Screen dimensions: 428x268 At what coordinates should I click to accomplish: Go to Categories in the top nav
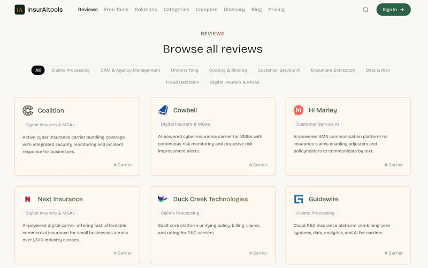[x=177, y=10]
